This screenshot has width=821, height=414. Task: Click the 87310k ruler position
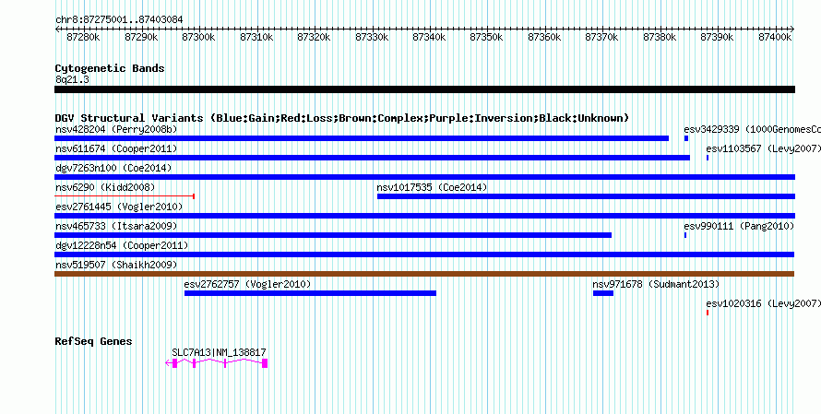tap(256, 37)
